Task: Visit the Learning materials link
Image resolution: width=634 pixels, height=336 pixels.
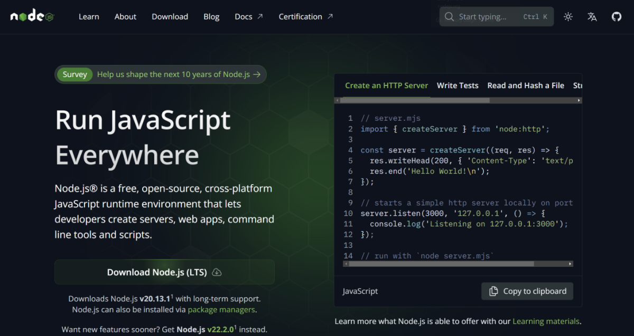Action: point(546,321)
